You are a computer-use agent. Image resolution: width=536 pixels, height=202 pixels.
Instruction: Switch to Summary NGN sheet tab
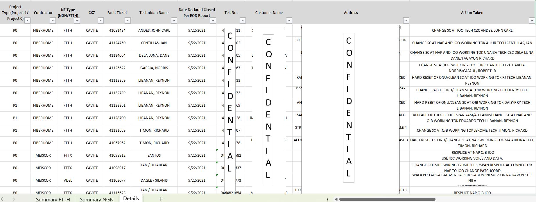pyautogui.click(x=96, y=199)
